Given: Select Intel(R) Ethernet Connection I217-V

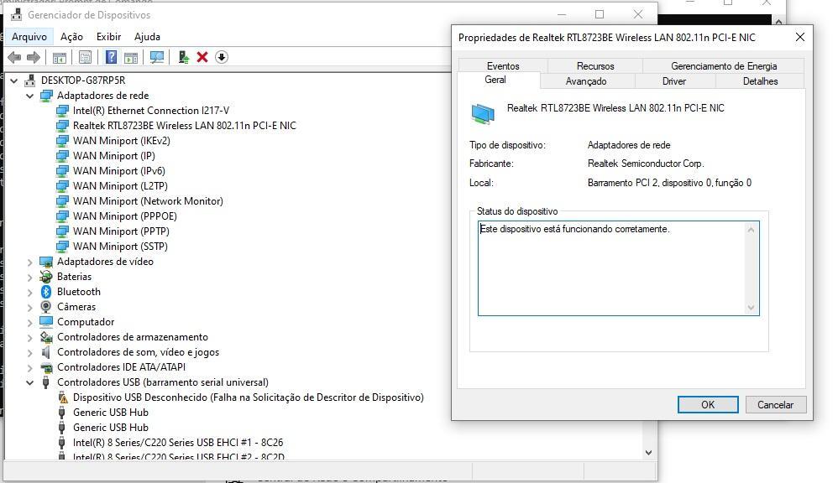Looking at the screenshot, I should 150,111.
